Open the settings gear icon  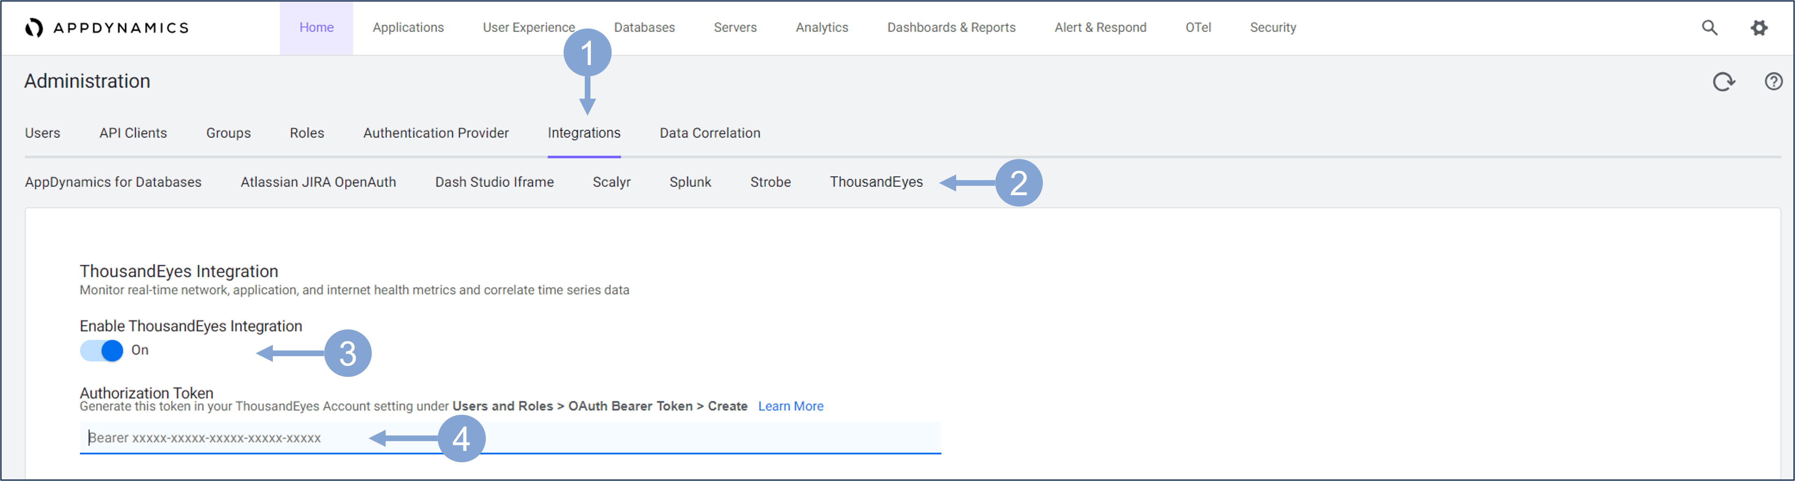(x=1759, y=28)
